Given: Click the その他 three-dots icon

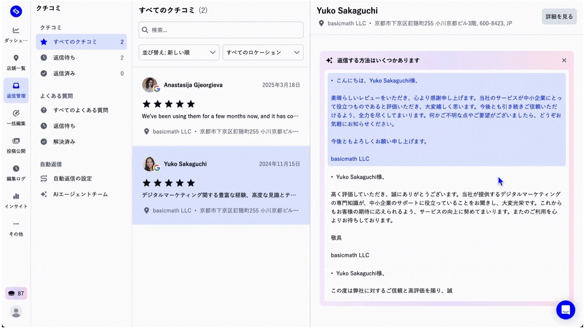Looking at the screenshot, I should pyautogui.click(x=16, y=224).
